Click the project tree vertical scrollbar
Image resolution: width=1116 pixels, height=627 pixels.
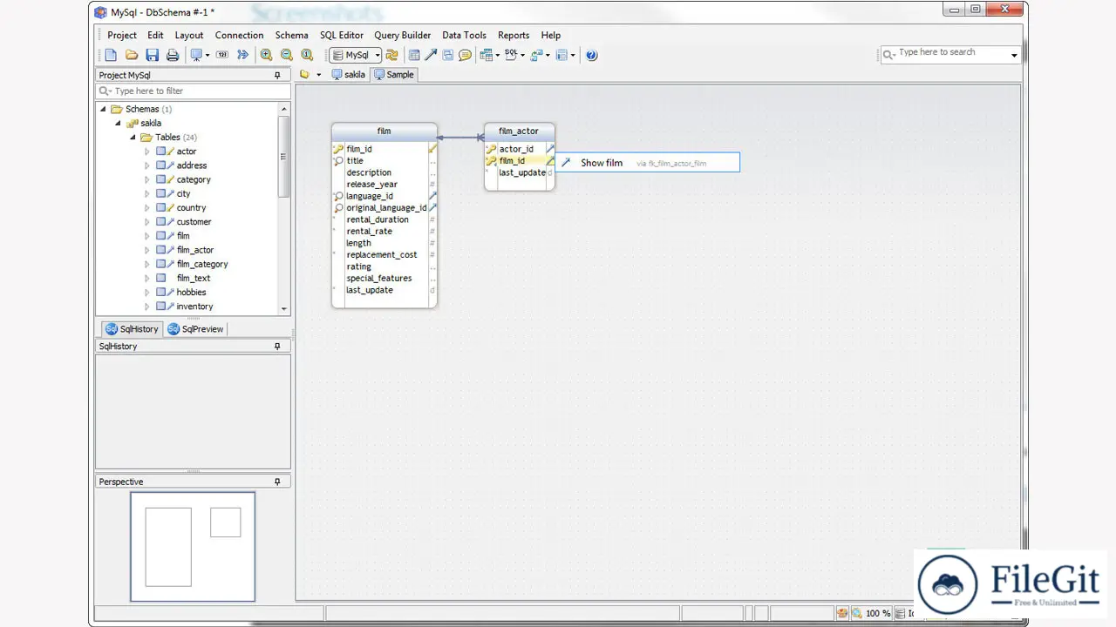(x=283, y=208)
